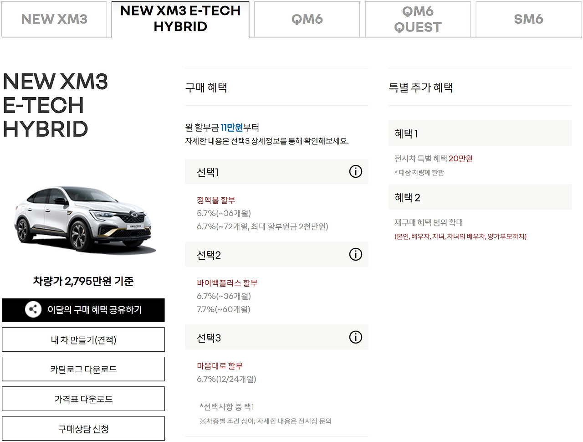Click the 마음대로 할부 label

[220, 366]
